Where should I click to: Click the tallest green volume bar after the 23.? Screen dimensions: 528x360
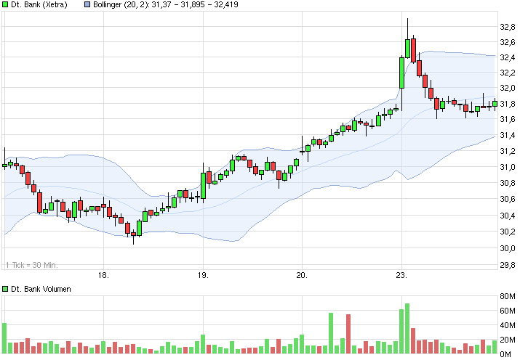pyautogui.click(x=407, y=328)
